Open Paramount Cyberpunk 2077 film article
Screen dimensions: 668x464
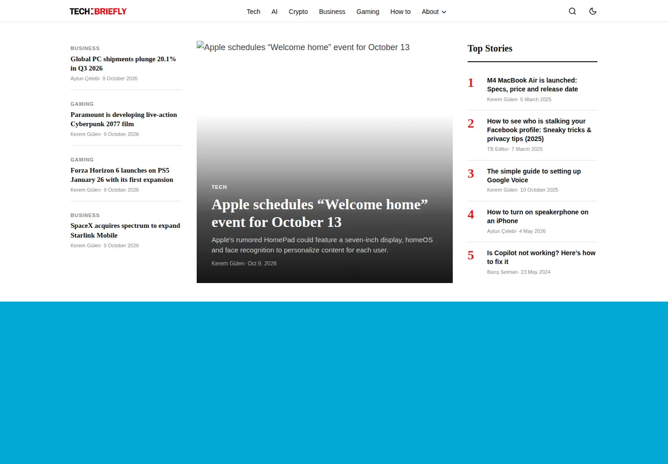(x=124, y=119)
